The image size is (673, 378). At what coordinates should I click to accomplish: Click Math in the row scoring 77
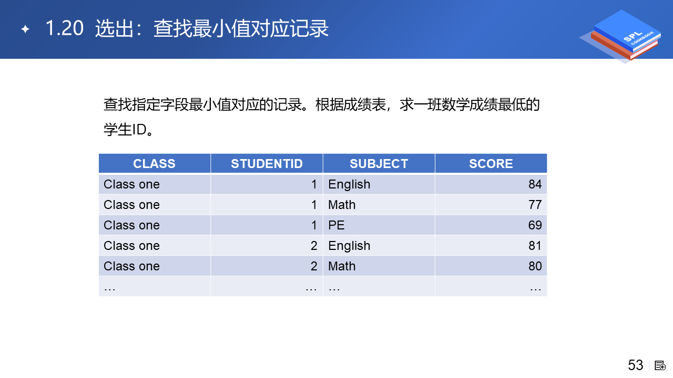pos(379,205)
